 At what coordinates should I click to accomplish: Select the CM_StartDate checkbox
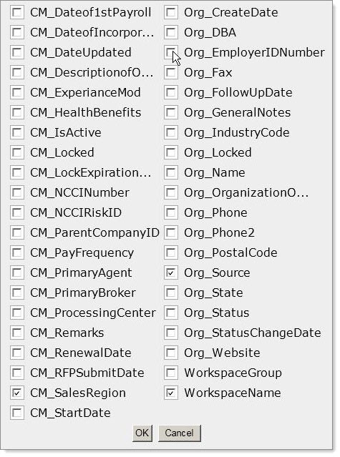tap(17, 413)
